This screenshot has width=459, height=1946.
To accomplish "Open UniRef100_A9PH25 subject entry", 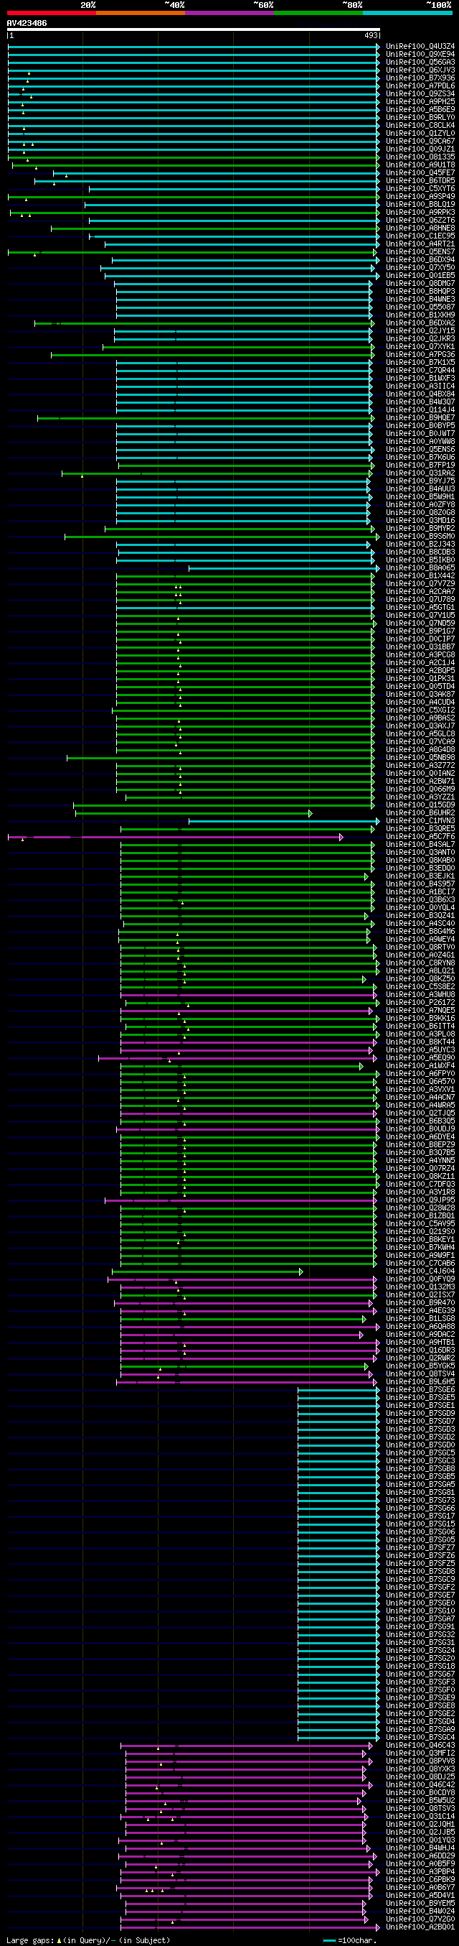I will tap(420, 102).
